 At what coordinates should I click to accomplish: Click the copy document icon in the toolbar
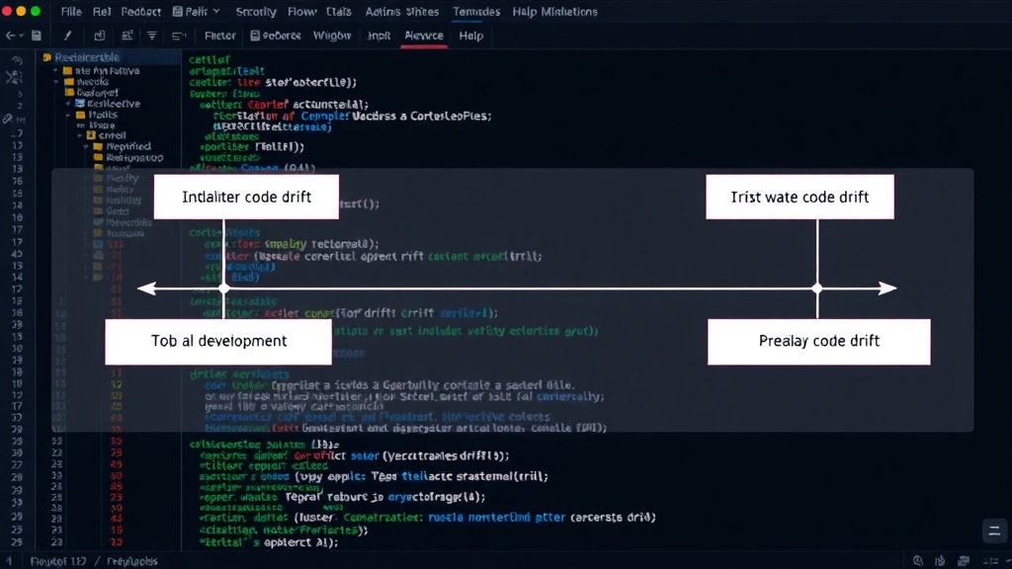[99, 36]
